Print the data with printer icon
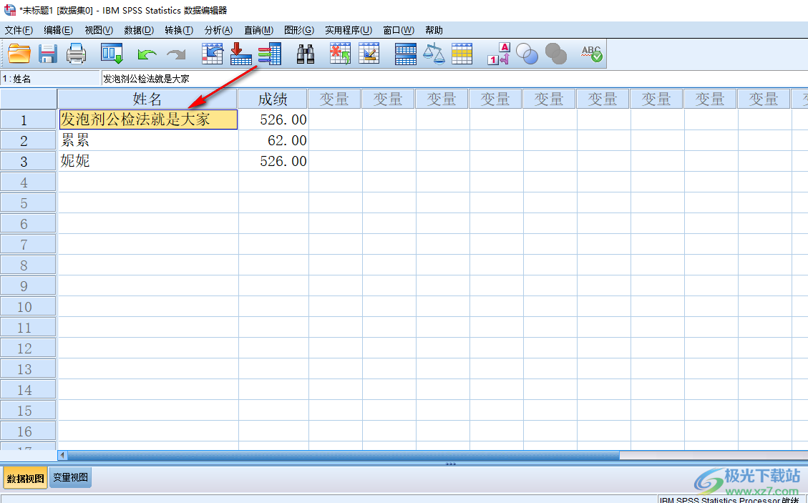This screenshot has width=808, height=503. (x=77, y=54)
